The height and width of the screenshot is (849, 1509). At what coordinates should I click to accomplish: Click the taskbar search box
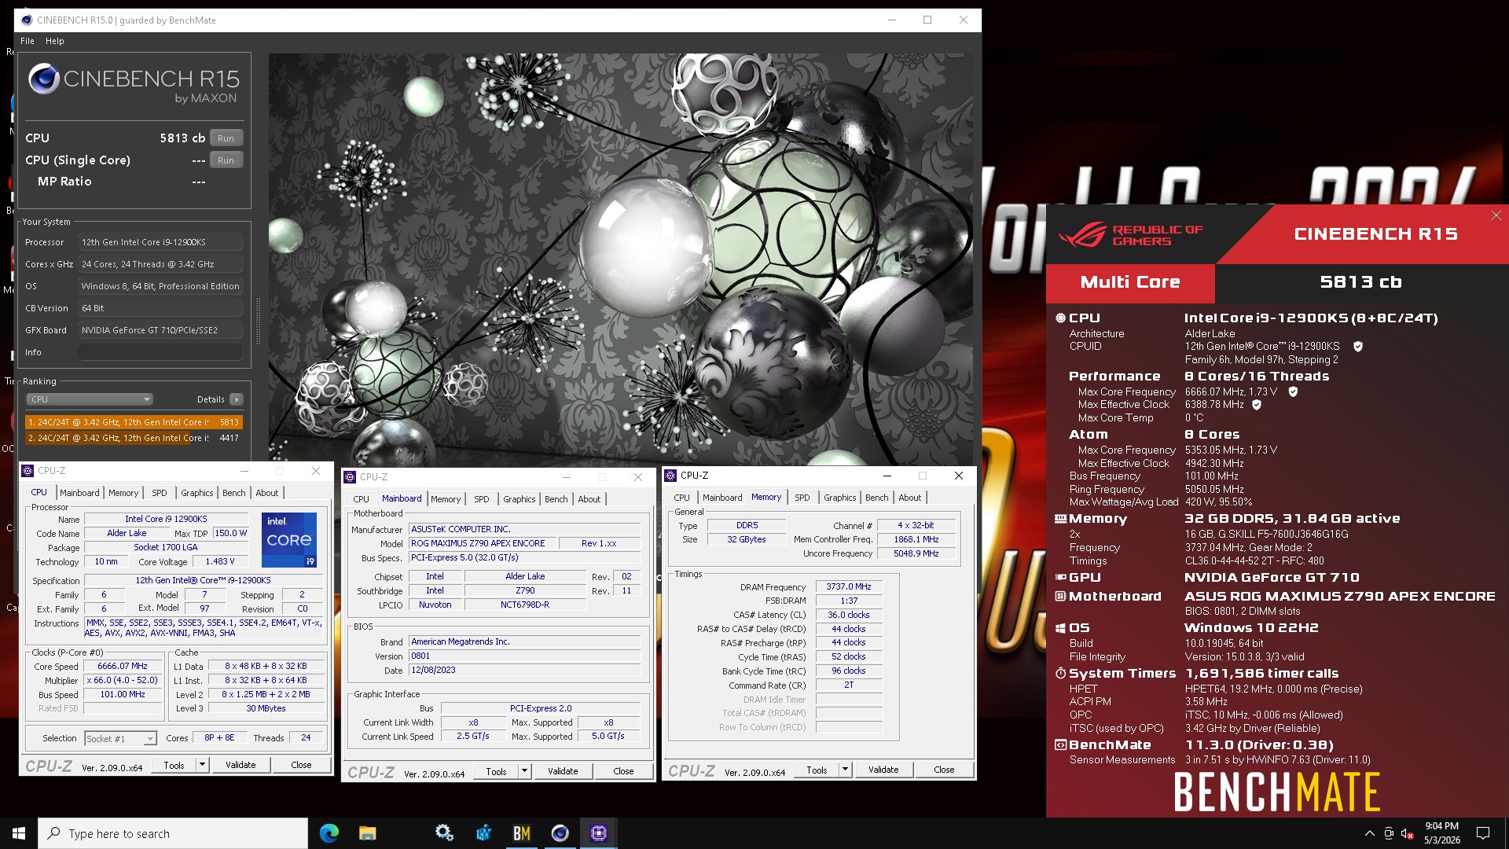pos(173,833)
